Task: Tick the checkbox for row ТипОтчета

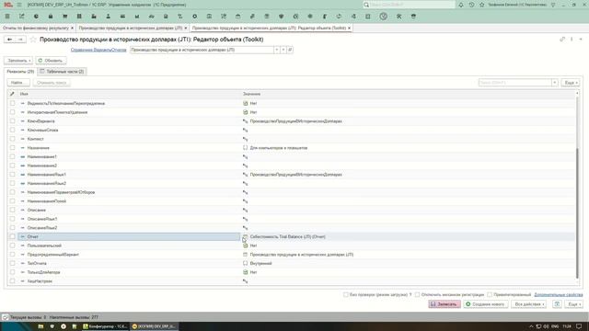Action: (12, 263)
